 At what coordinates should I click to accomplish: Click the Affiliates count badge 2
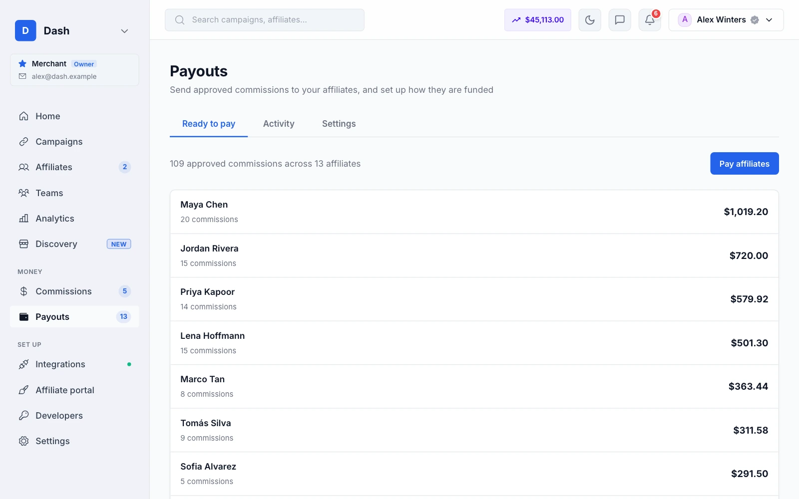point(125,167)
